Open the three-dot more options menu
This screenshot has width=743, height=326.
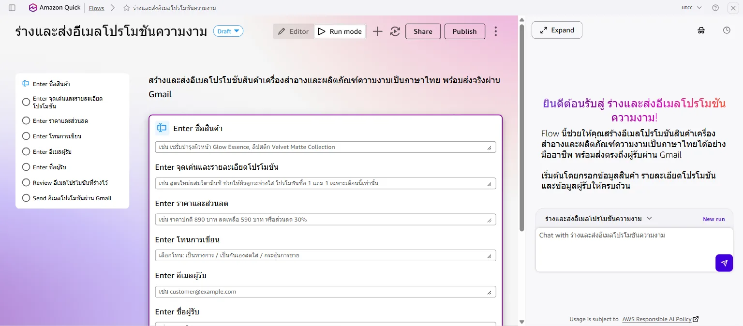click(495, 31)
